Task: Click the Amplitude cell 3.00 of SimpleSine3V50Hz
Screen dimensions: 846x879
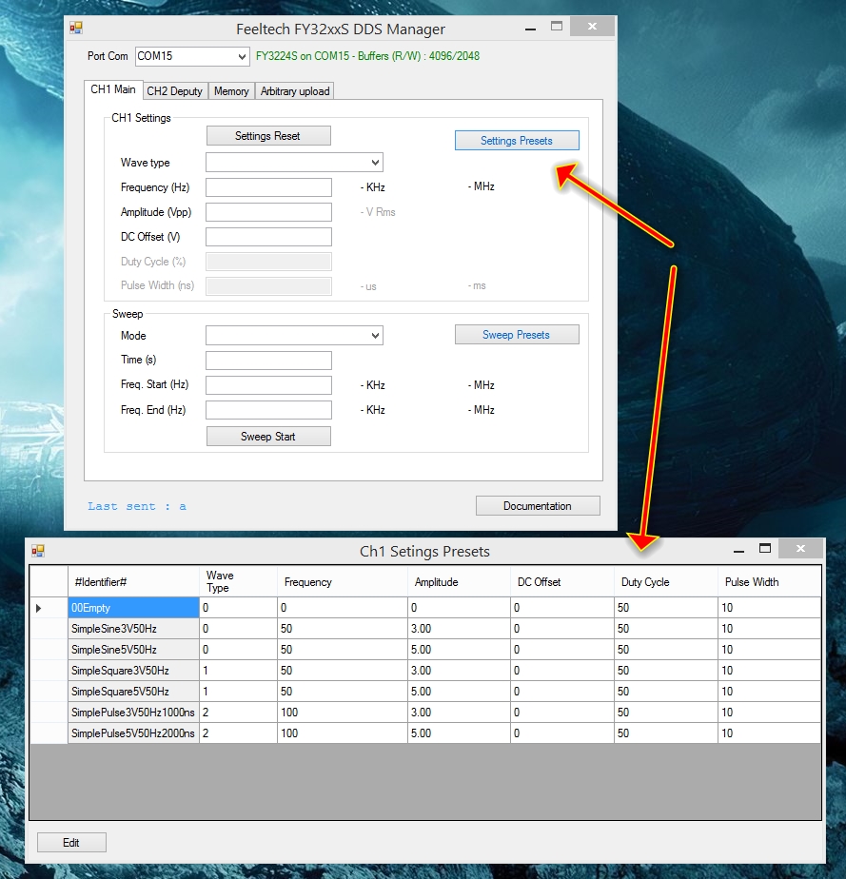Action: [459, 629]
